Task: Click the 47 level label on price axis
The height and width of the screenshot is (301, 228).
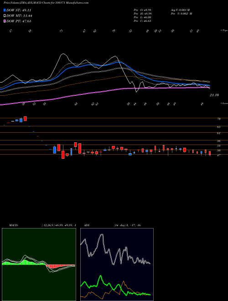Action: coord(218,155)
